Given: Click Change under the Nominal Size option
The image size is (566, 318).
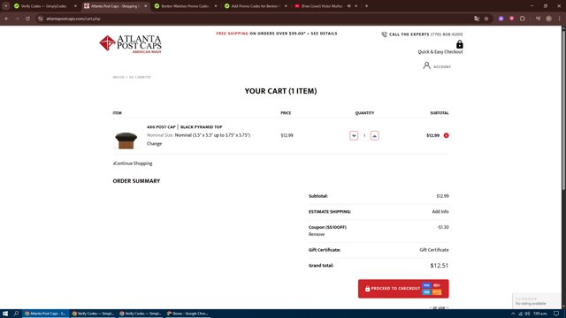Looking at the screenshot, I should coord(154,143).
